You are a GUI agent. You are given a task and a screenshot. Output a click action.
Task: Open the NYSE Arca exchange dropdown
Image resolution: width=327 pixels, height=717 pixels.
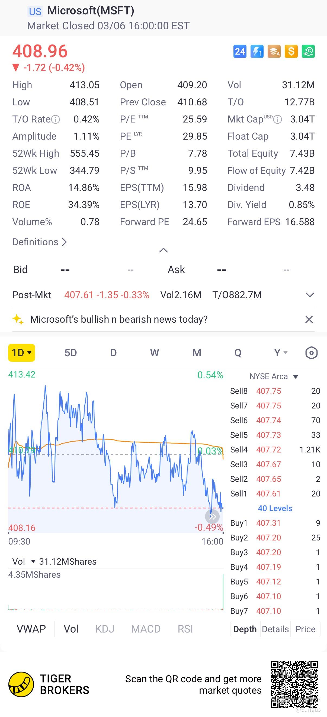click(x=274, y=376)
